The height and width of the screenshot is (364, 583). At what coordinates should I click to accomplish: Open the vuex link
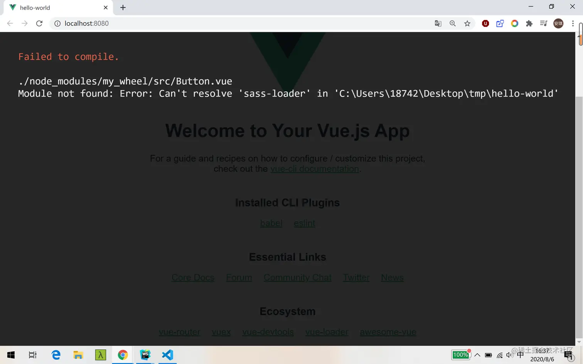(221, 332)
